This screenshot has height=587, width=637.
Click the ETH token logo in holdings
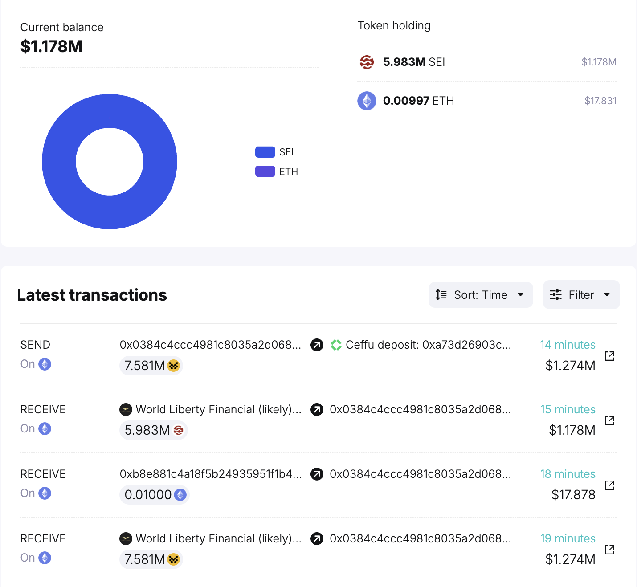tap(367, 101)
